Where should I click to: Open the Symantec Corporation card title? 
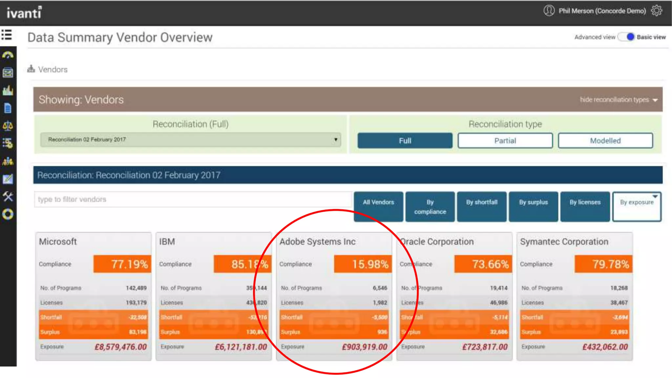click(564, 241)
